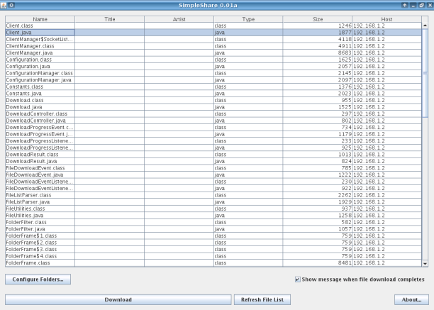The image size is (434, 310).
Task: Select FileListParser.java file
Action: 28,202
